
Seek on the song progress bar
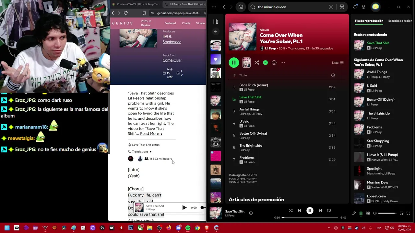pos(310,217)
